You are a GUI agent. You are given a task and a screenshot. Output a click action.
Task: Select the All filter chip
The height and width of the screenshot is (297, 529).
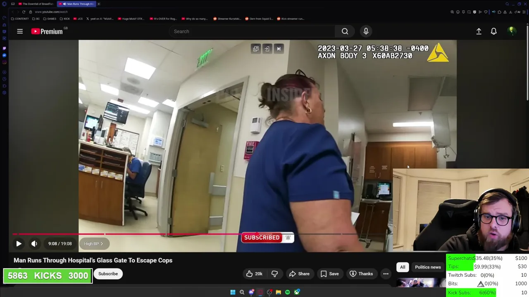403,267
